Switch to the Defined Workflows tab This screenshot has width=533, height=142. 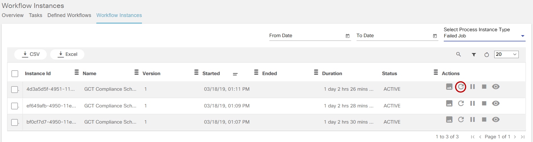tap(69, 15)
